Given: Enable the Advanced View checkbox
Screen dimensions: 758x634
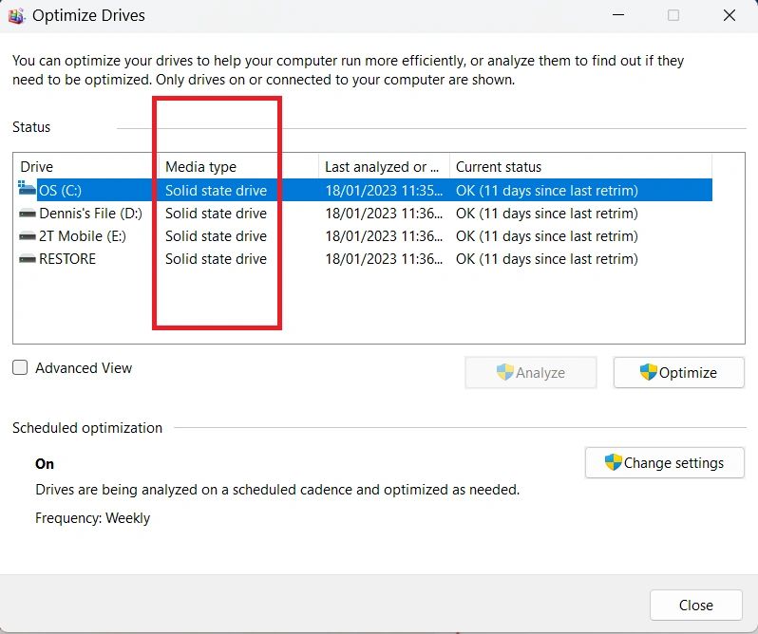Looking at the screenshot, I should click(20, 368).
